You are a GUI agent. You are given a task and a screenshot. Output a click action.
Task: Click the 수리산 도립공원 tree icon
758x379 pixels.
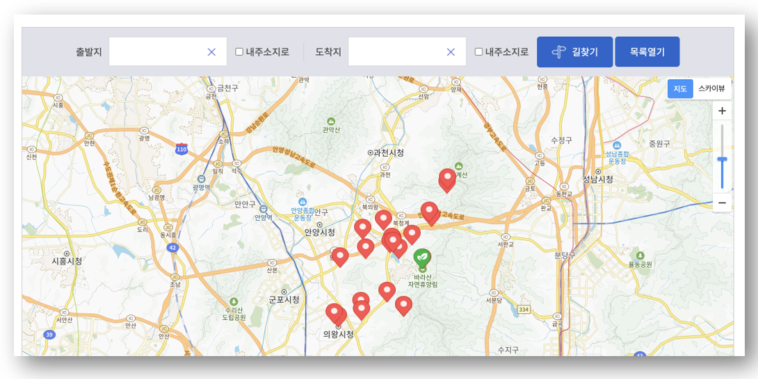[234, 301]
